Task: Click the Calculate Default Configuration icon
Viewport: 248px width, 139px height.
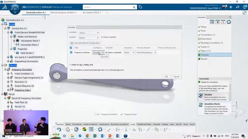Action: [72, 43]
